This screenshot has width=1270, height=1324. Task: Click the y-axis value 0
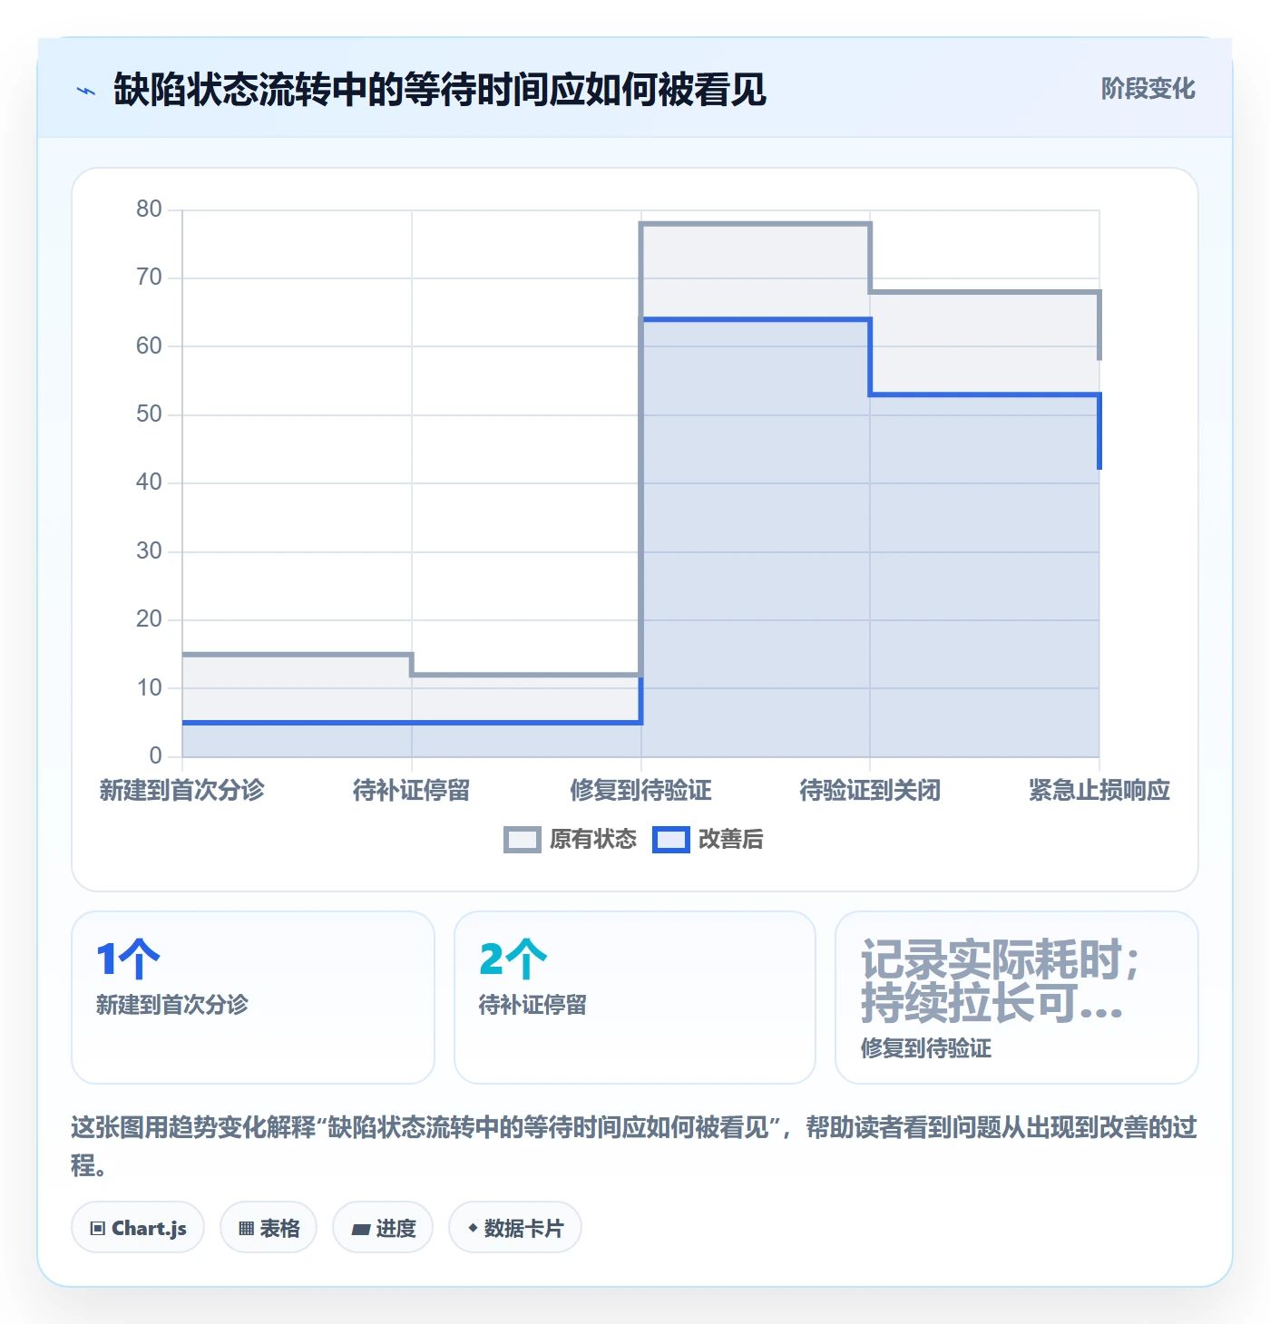(155, 756)
